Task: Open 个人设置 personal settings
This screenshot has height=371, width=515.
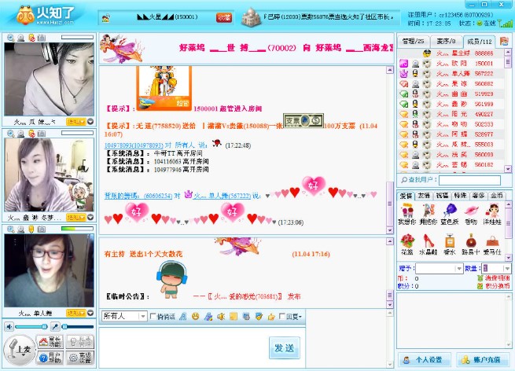Action: [425, 360]
